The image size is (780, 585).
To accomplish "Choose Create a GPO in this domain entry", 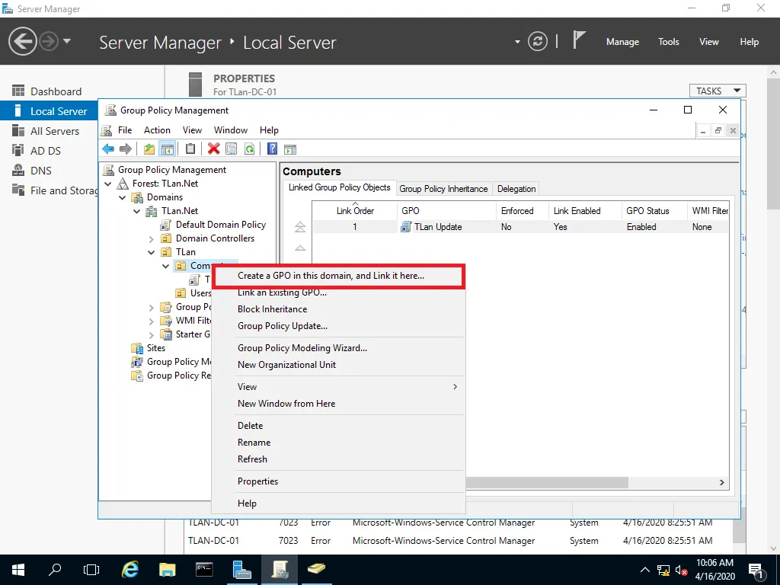I will pyautogui.click(x=338, y=276).
